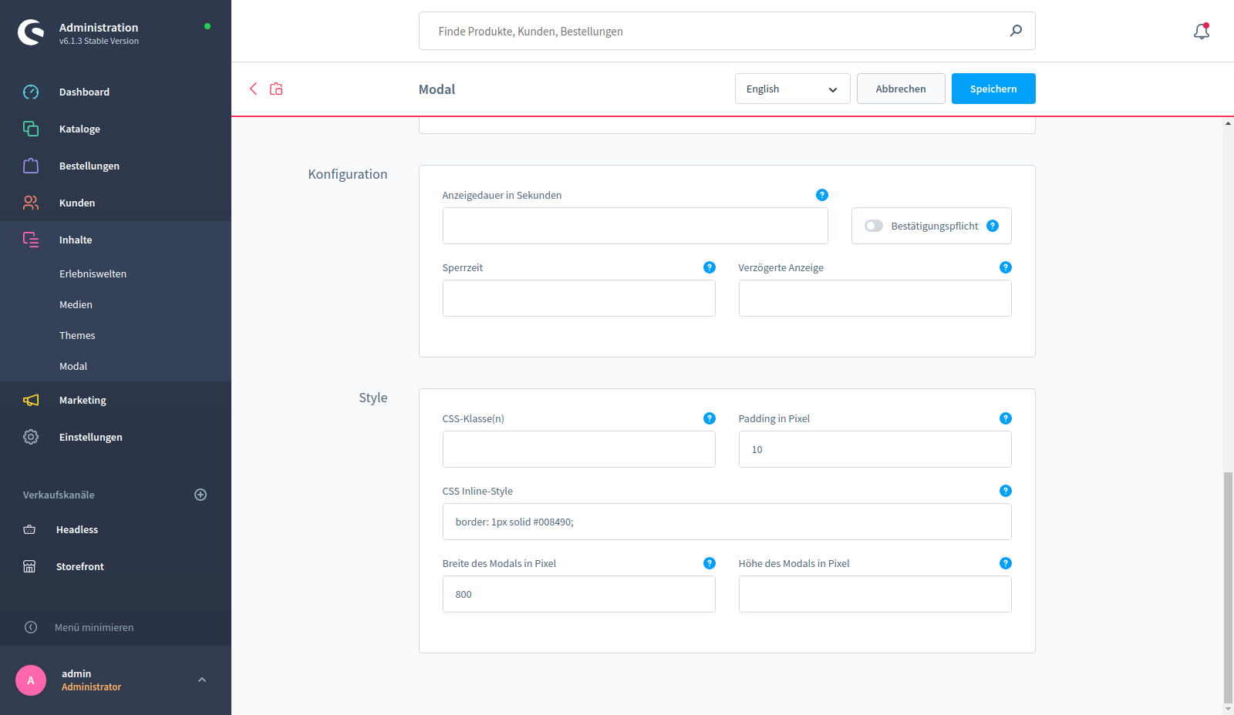Open Erlebniswelten in the sidebar
The width and height of the screenshot is (1234, 715).
pyautogui.click(x=93, y=274)
